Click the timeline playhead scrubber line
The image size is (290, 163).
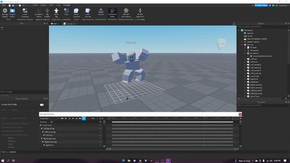point(204,132)
